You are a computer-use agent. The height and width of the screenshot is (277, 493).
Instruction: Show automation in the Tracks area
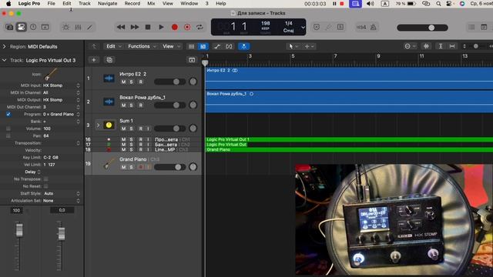coord(217,46)
